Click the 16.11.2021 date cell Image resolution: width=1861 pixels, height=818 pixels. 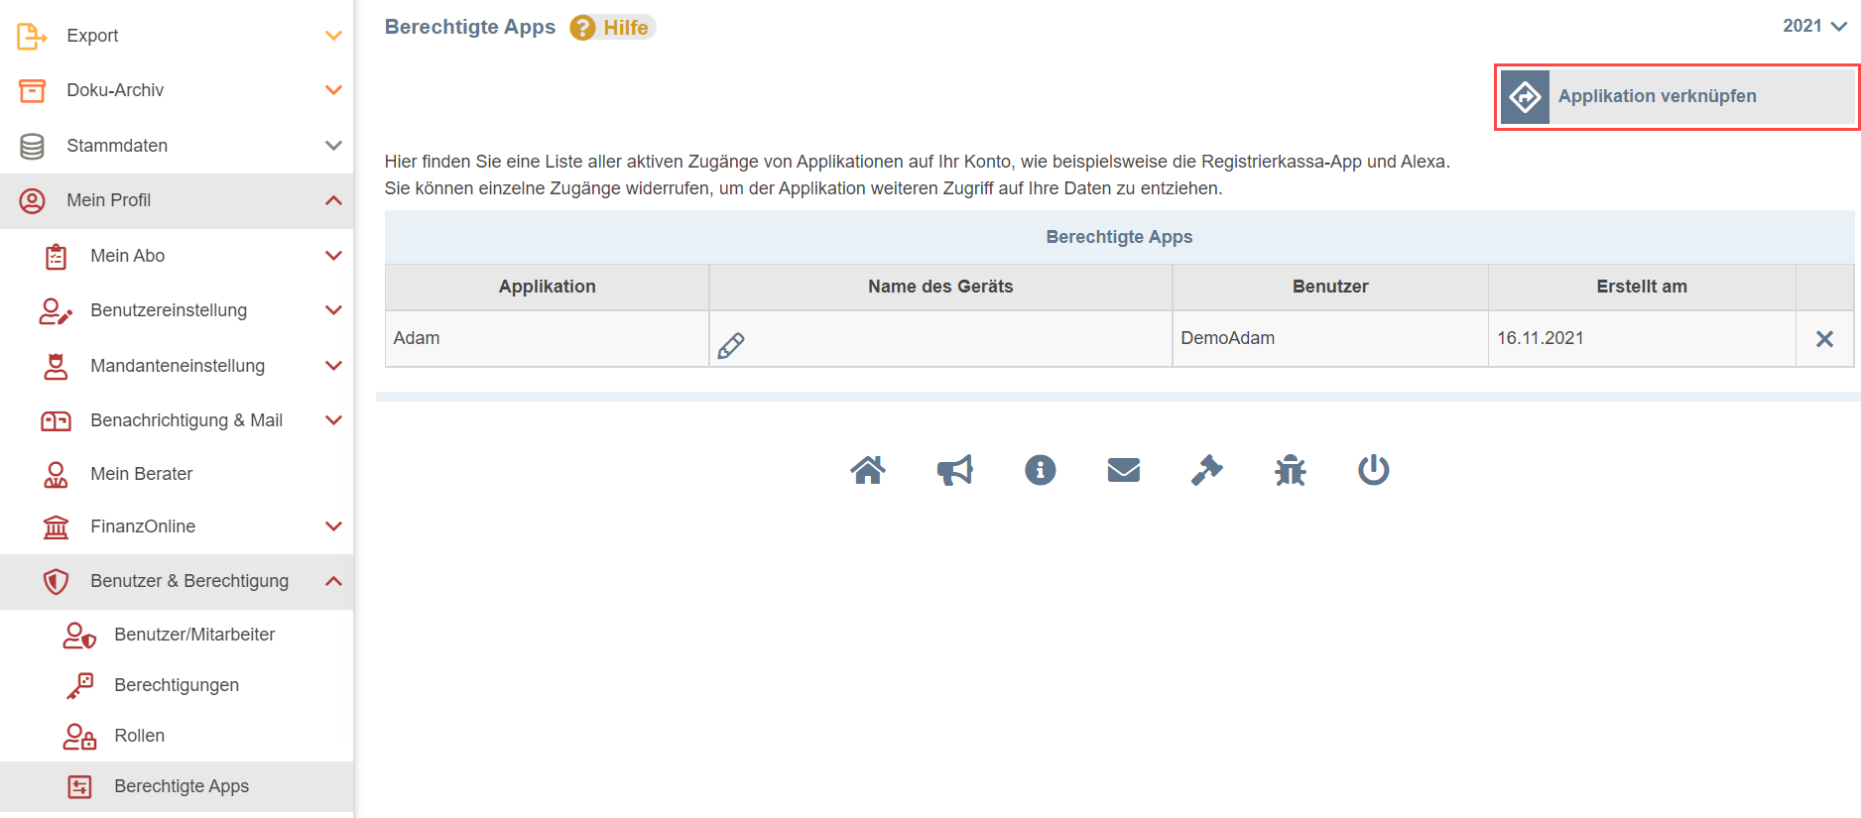pyautogui.click(x=1642, y=339)
